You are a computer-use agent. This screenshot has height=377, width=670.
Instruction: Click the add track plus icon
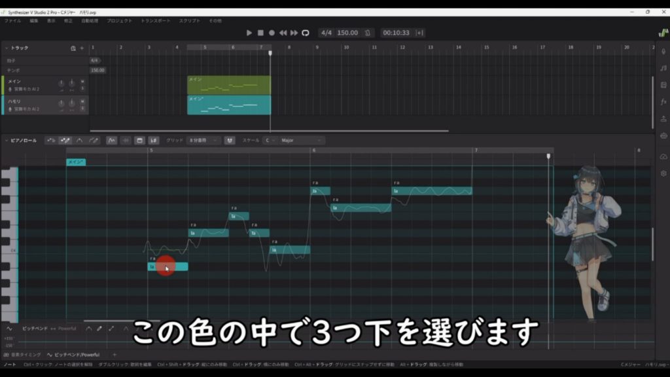(x=82, y=48)
